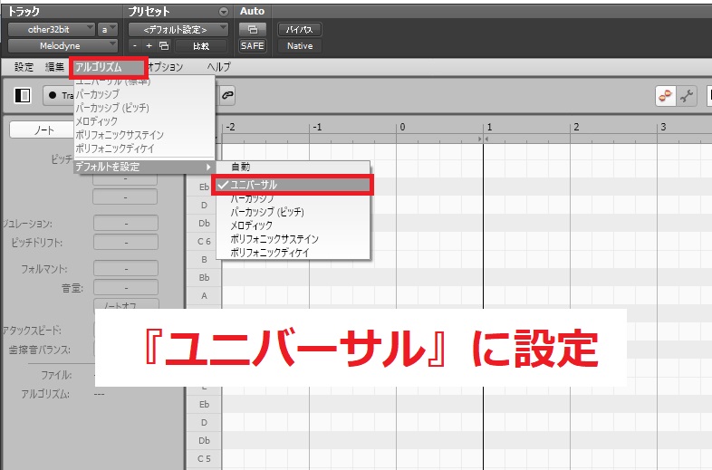Click the preset copy icon beside plus

(163, 45)
